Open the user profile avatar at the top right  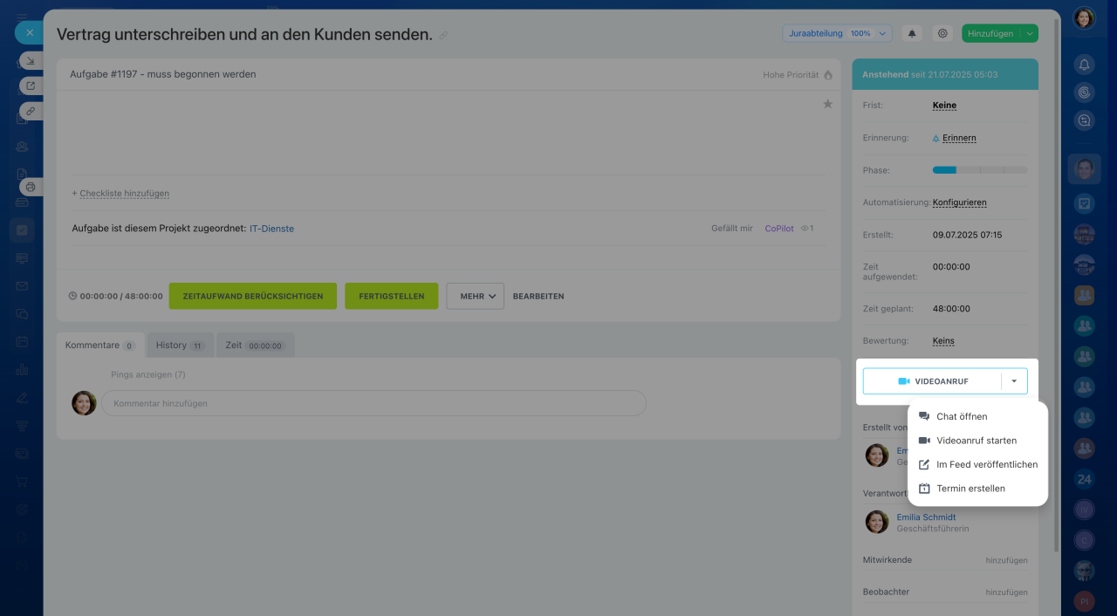click(1084, 17)
